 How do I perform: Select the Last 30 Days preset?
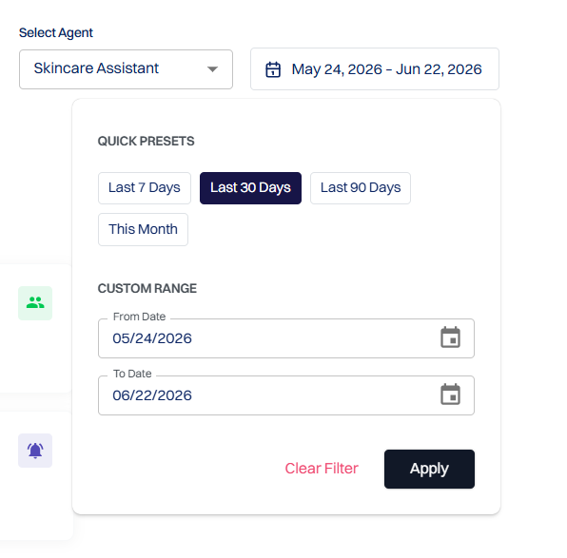(250, 188)
